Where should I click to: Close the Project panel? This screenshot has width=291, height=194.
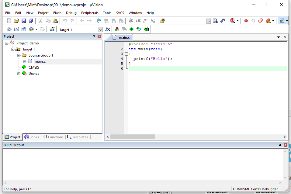pyautogui.click(x=99, y=36)
